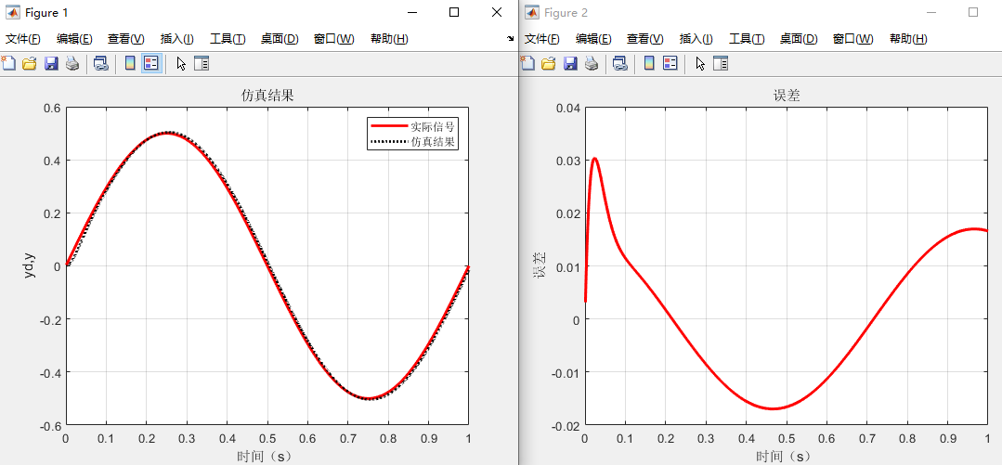Open 编辑(E) menu in Figure 1
This screenshot has height=465, width=1002.
click(74, 39)
